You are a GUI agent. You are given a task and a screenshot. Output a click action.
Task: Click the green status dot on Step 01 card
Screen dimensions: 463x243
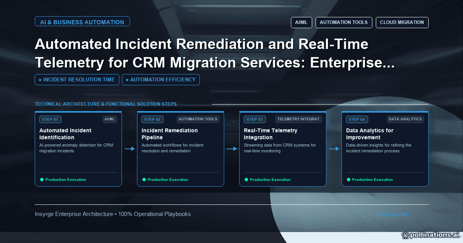[42, 180]
